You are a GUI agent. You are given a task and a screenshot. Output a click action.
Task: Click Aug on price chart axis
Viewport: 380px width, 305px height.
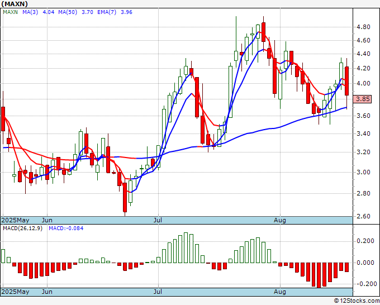tap(280, 221)
